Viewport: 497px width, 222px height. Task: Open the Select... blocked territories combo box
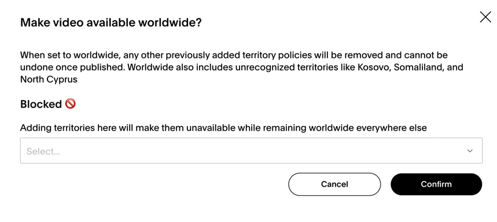pos(251,150)
